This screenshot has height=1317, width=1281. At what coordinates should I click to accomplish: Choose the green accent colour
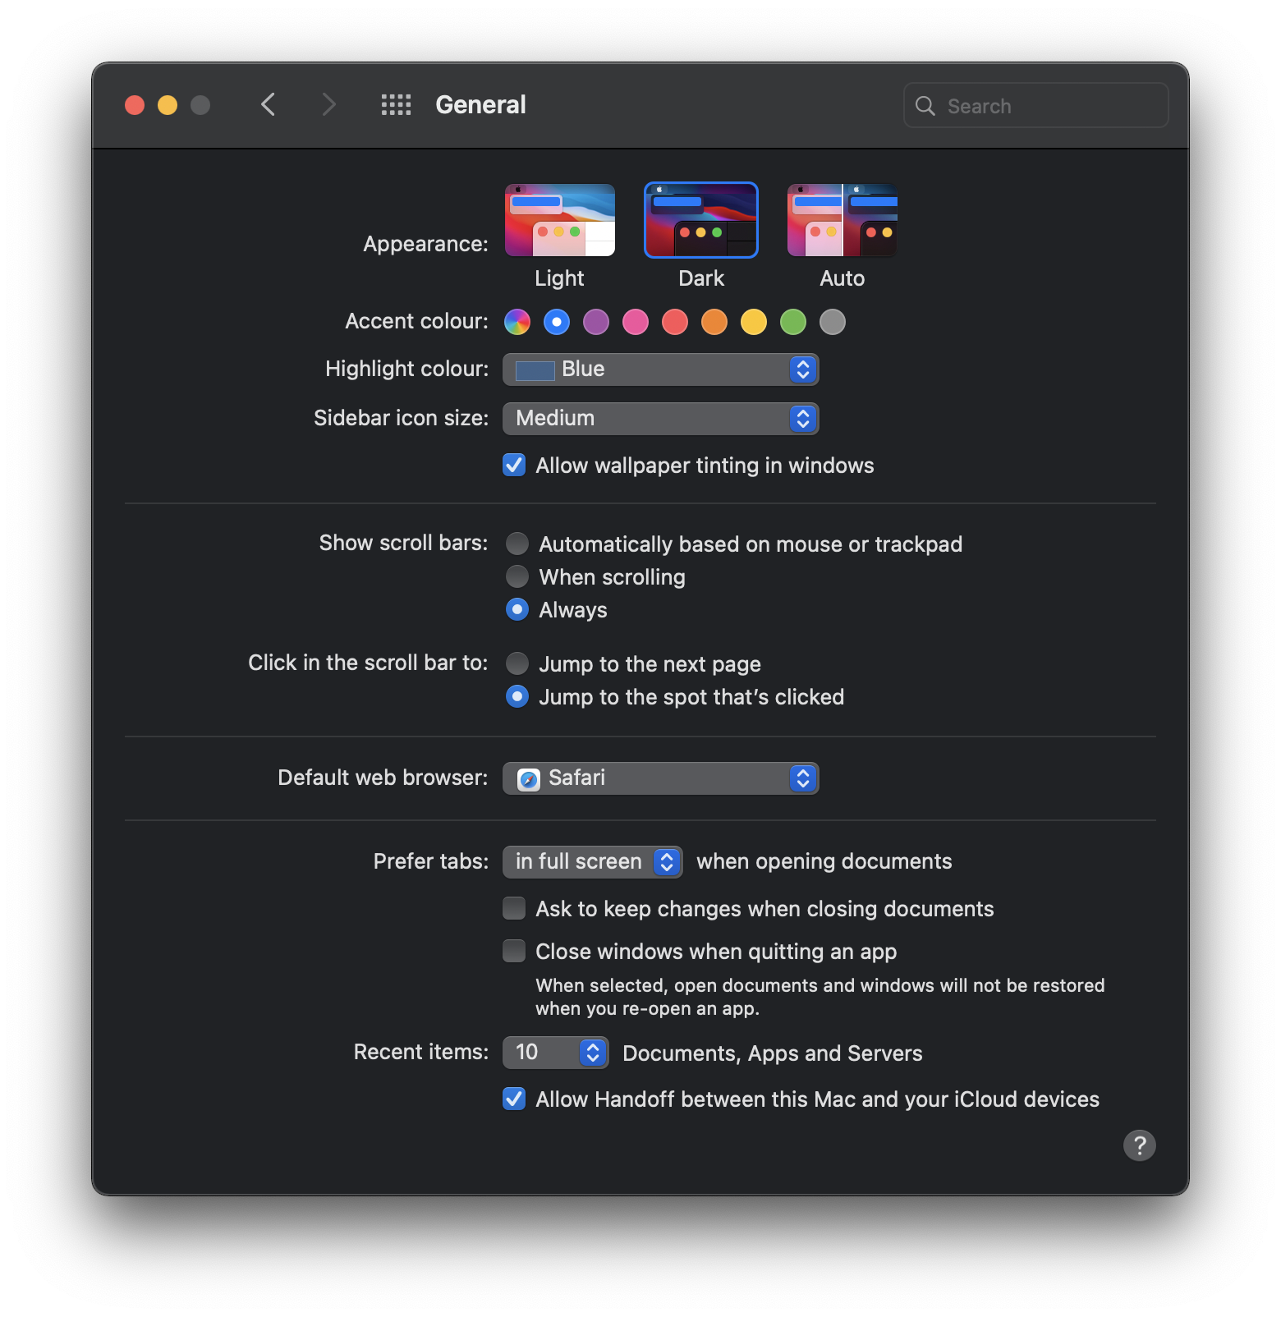point(793,322)
